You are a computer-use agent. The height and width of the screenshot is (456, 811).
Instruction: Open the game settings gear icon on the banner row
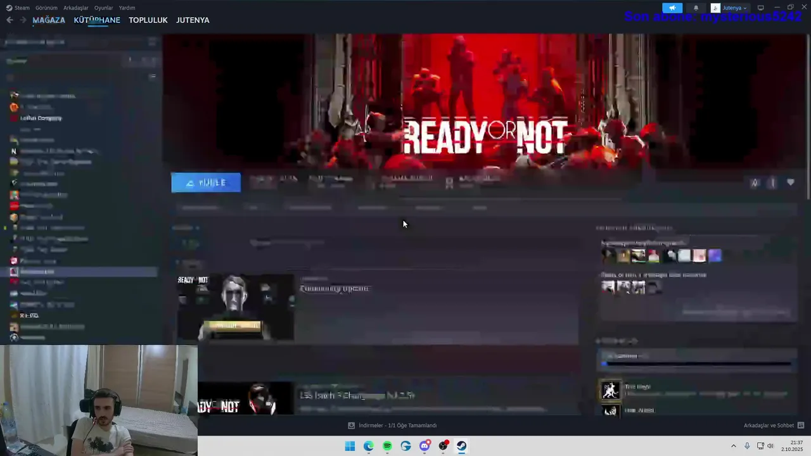click(x=754, y=182)
